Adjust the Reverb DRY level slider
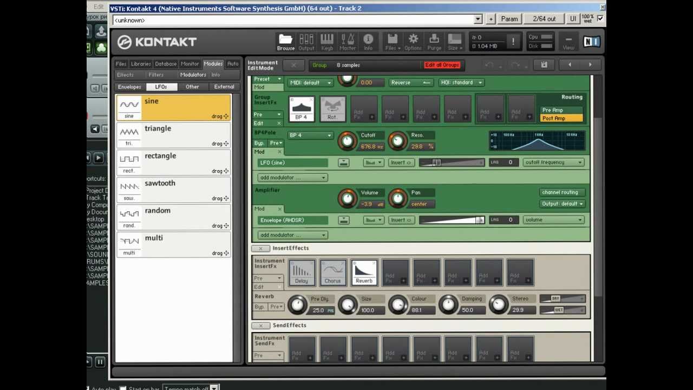Image resolution: width=693 pixels, height=390 pixels. [x=562, y=299]
